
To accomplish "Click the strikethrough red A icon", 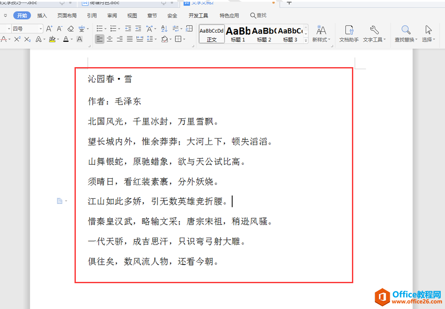I will 4,39.
